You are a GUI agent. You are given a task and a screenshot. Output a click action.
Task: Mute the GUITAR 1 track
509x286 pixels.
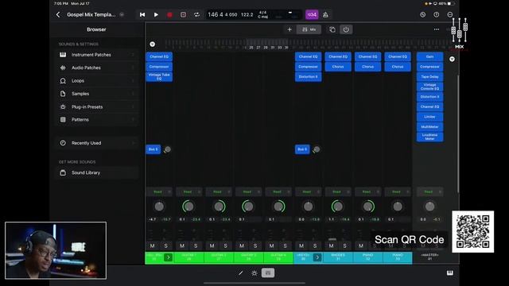pyautogui.click(x=182, y=246)
